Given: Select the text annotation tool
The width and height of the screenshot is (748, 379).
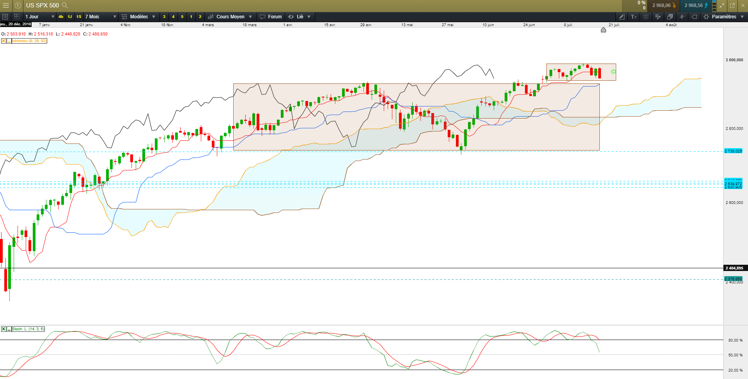Looking at the screenshot, I should (x=634, y=17).
